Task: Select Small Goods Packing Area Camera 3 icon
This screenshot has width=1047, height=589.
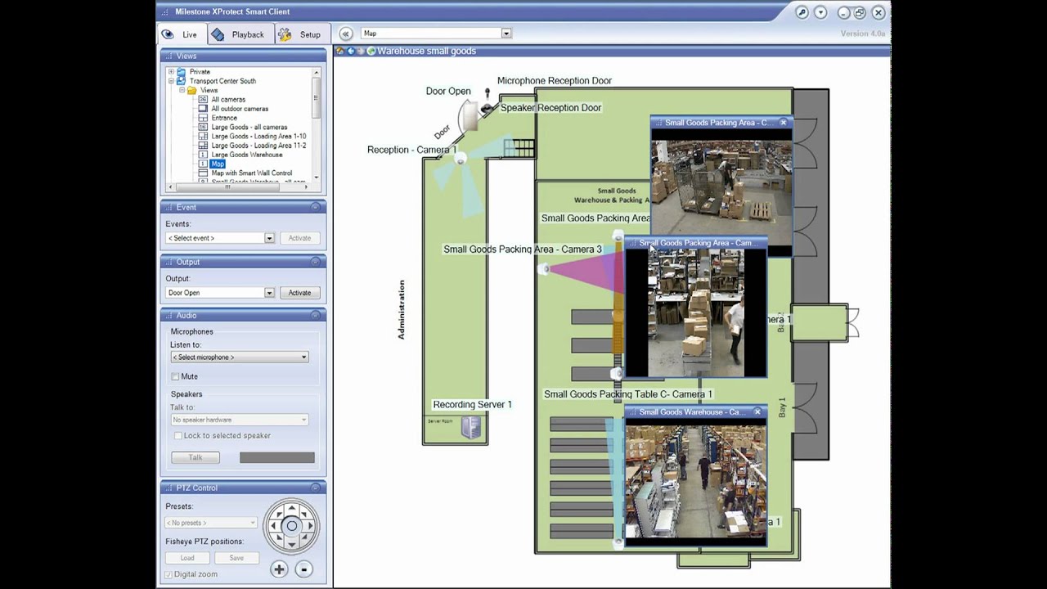Action: pos(543,269)
